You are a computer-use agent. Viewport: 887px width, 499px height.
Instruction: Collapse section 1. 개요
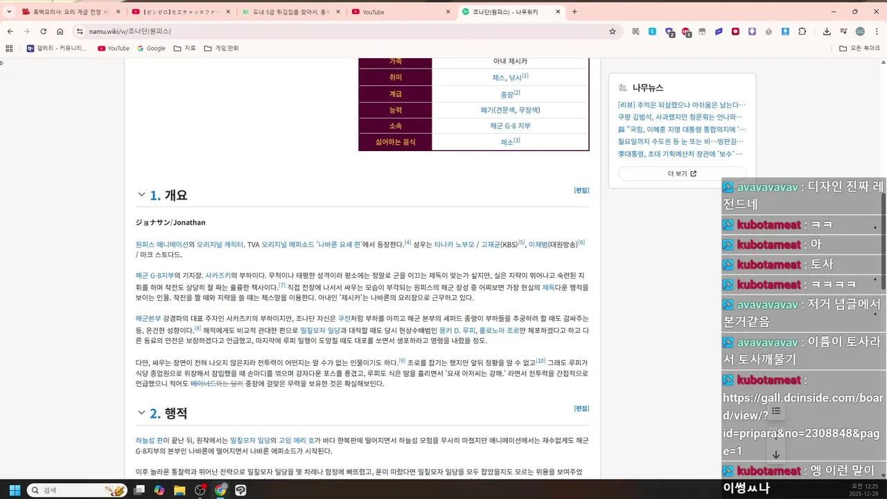(141, 195)
